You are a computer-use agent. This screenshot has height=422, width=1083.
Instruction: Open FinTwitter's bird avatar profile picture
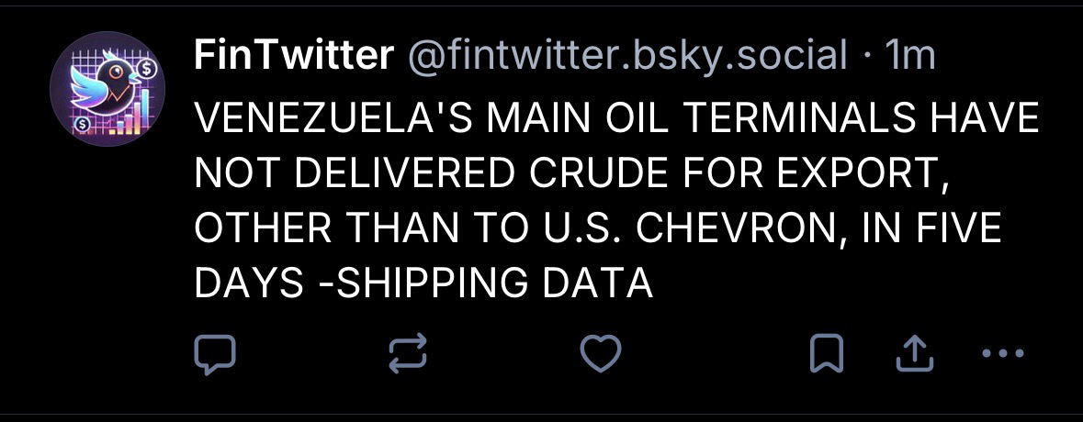[107, 89]
